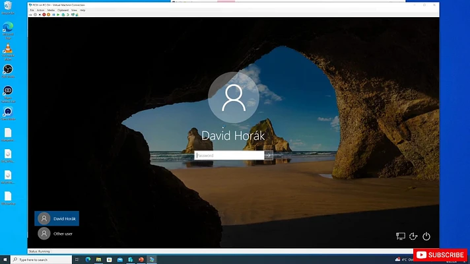Open the Action menu
This screenshot has height=264, width=470.
tap(40, 11)
